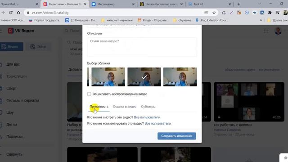
Task: Open the browser Extensions puzzle icon
Action: (270, 13)
